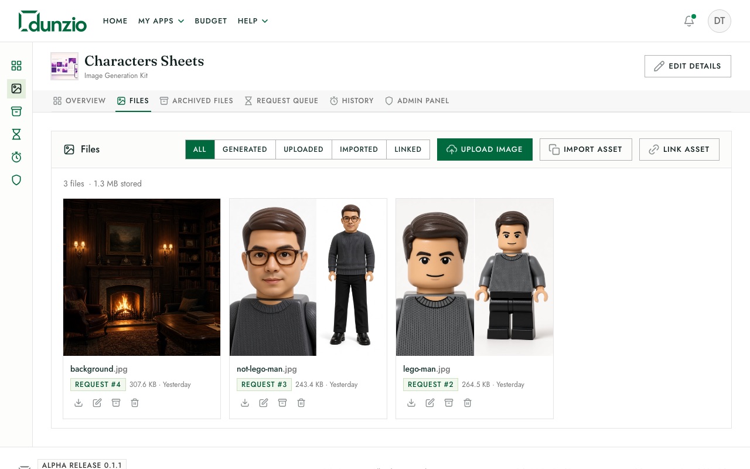Download lego-man.jpg

click(x=411, y=403)
